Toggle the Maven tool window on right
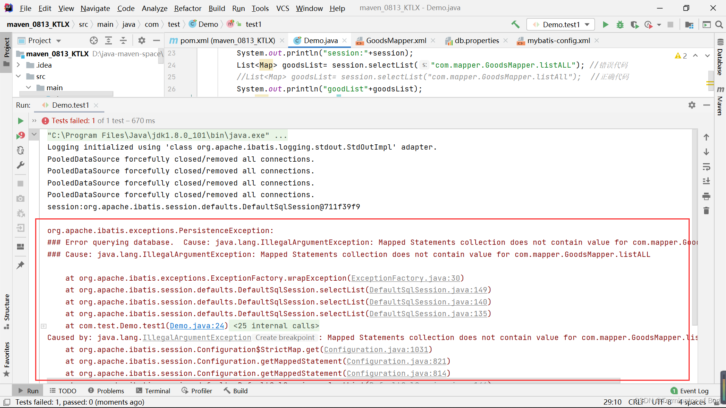Image resolution: width=726 pixels, height=408 pixels. (x=720, y=101)
